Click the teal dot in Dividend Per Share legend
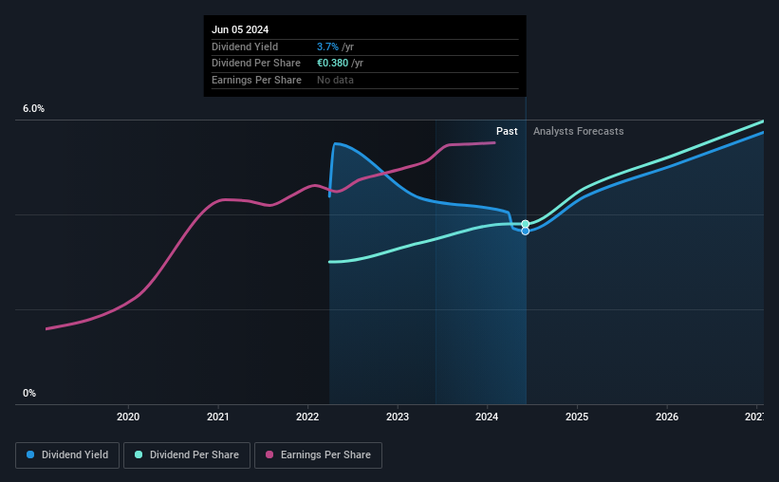 tap(139, 454)
